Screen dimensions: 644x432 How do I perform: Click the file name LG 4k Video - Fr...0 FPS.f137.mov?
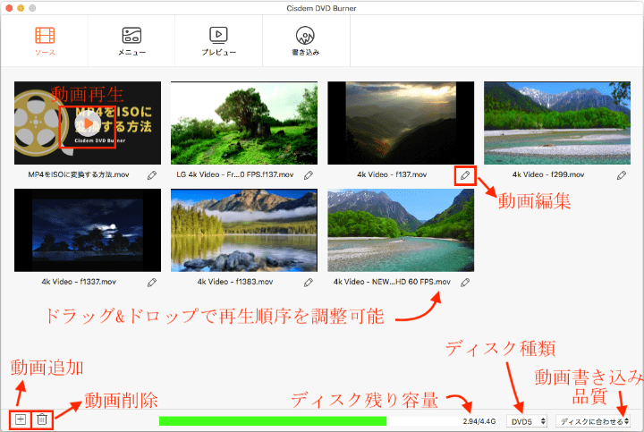pyautogui.click(x=235, y=174)
